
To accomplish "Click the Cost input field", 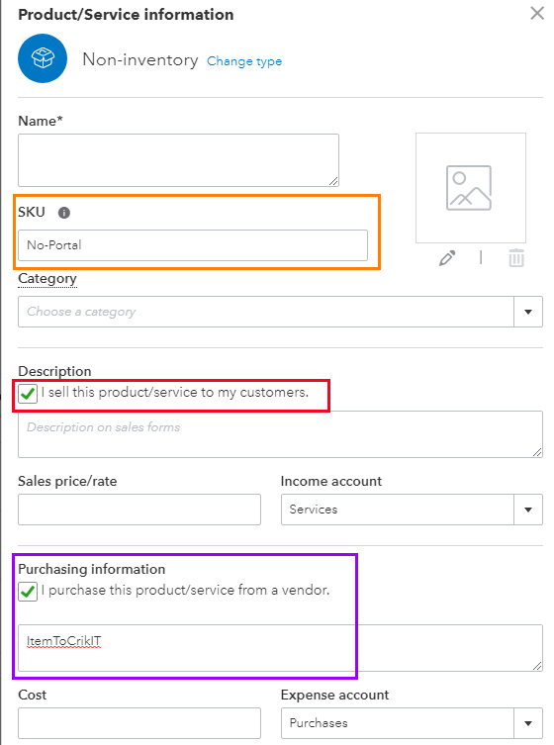I will [139, 723].
